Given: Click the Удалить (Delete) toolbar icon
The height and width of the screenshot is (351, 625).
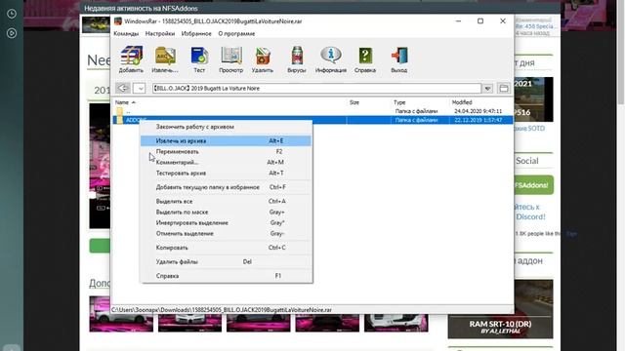Looking at the screenshot, I should pos(263,58).
